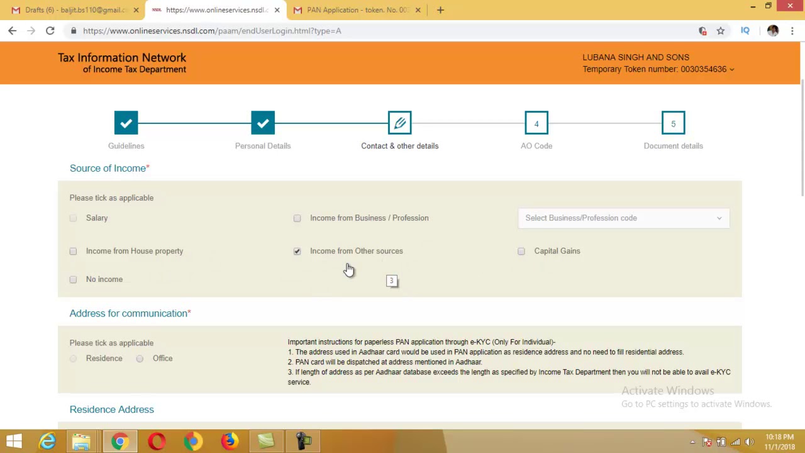Close the Gmail Drafts tab
This screenshot has height=453, width=805.
click(136, 10)
